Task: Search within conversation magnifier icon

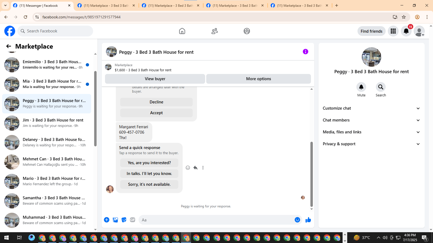Action: point(381,87)
